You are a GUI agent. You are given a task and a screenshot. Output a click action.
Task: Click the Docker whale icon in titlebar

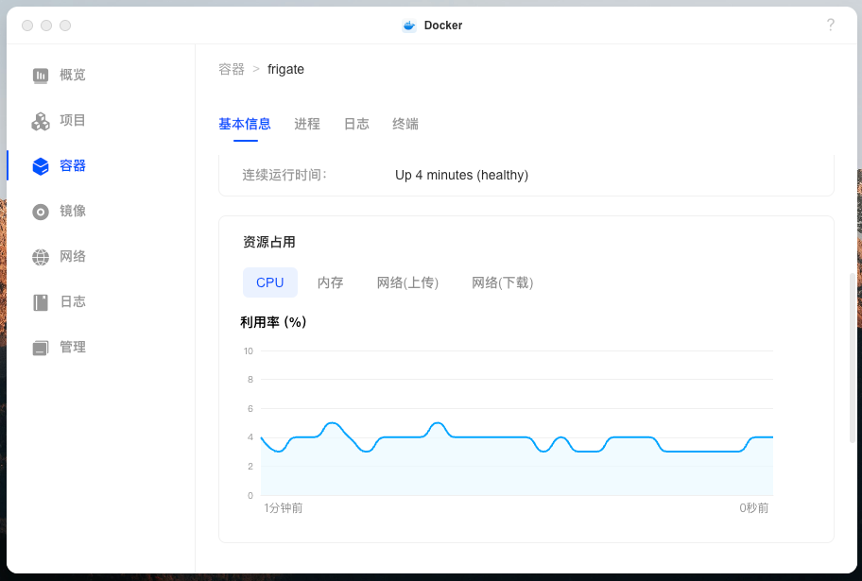(408, 25)
